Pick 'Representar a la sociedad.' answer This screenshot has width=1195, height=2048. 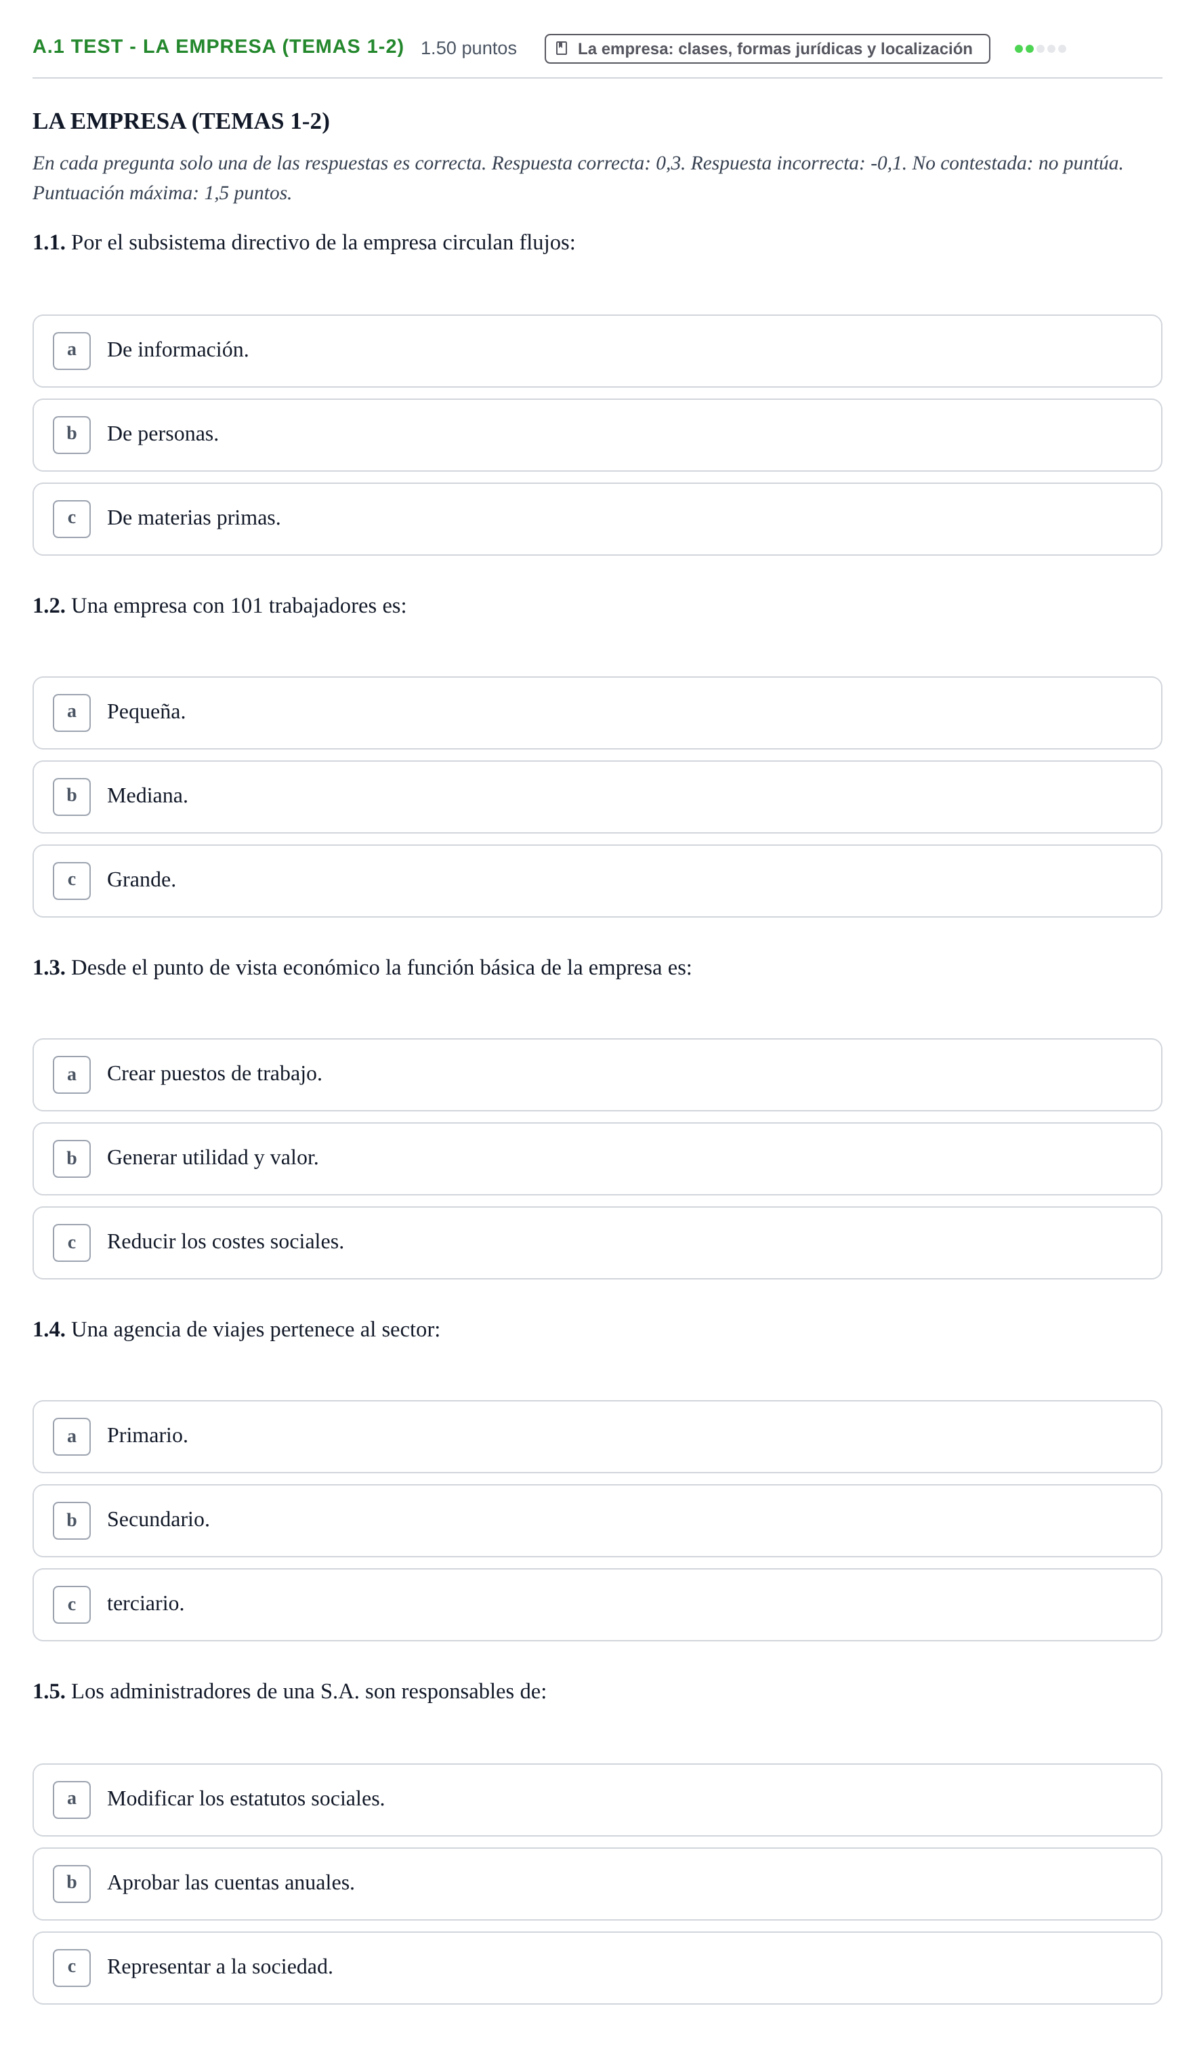(597, 1968)
